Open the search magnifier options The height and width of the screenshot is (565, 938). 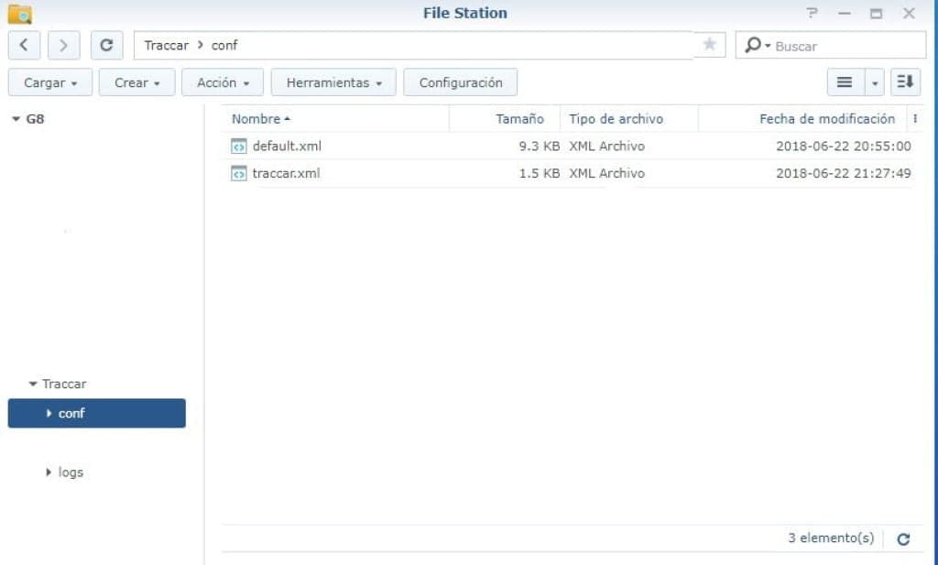(757, 46)
